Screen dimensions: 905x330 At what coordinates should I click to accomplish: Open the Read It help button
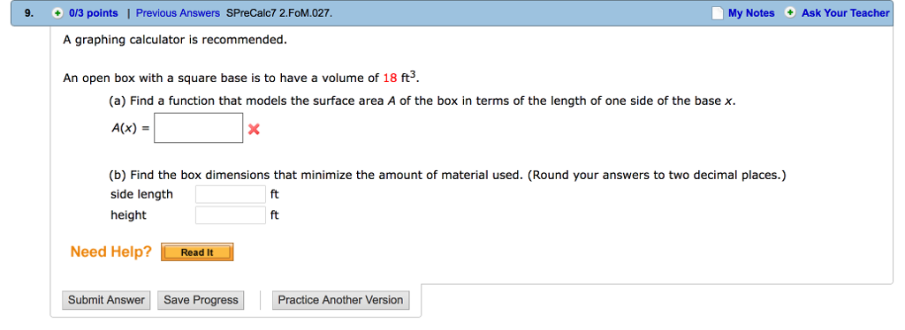(x=197, y=252)
